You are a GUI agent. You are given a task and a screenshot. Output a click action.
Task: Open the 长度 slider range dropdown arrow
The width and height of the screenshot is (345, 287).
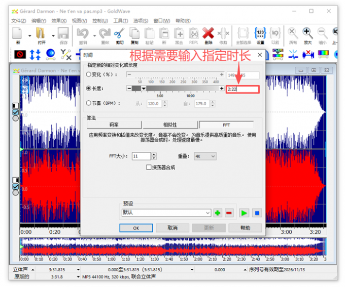click(x=144, y=89)
